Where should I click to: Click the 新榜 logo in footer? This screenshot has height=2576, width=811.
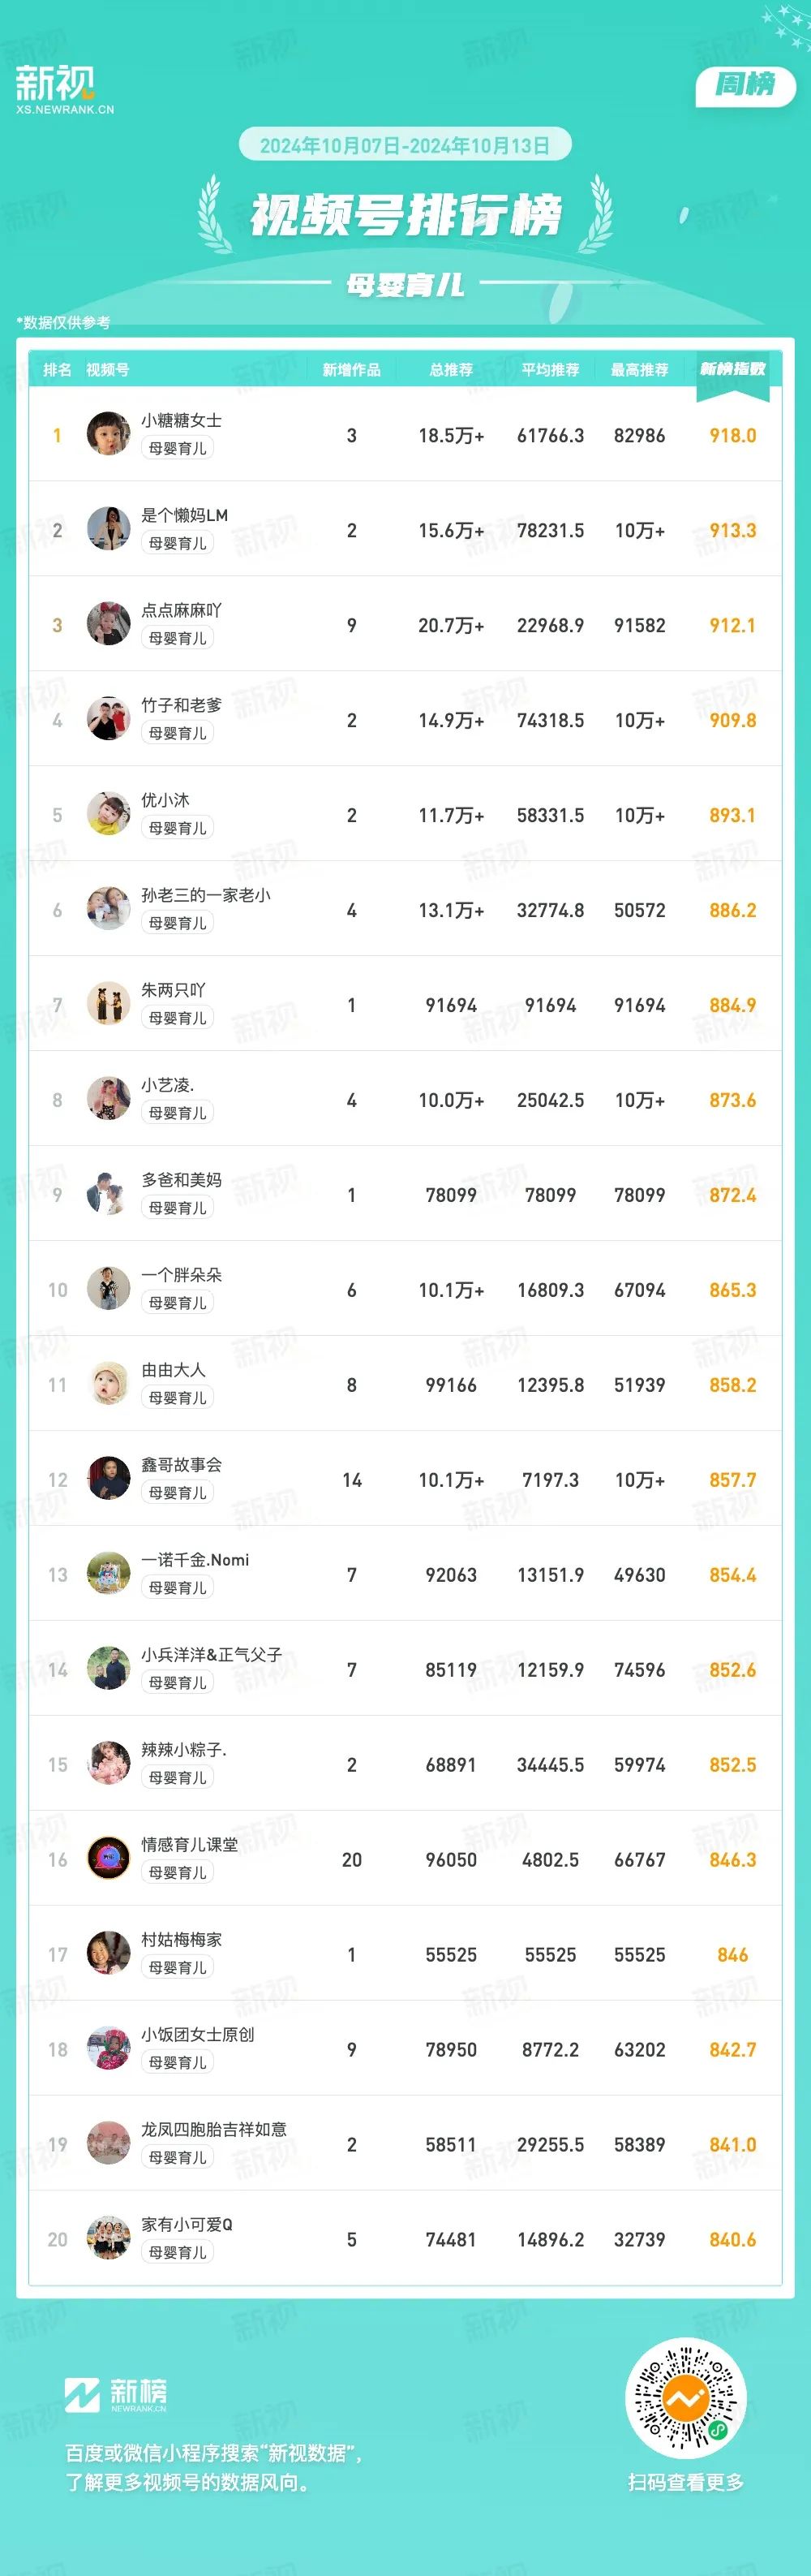pos(116,2394)
